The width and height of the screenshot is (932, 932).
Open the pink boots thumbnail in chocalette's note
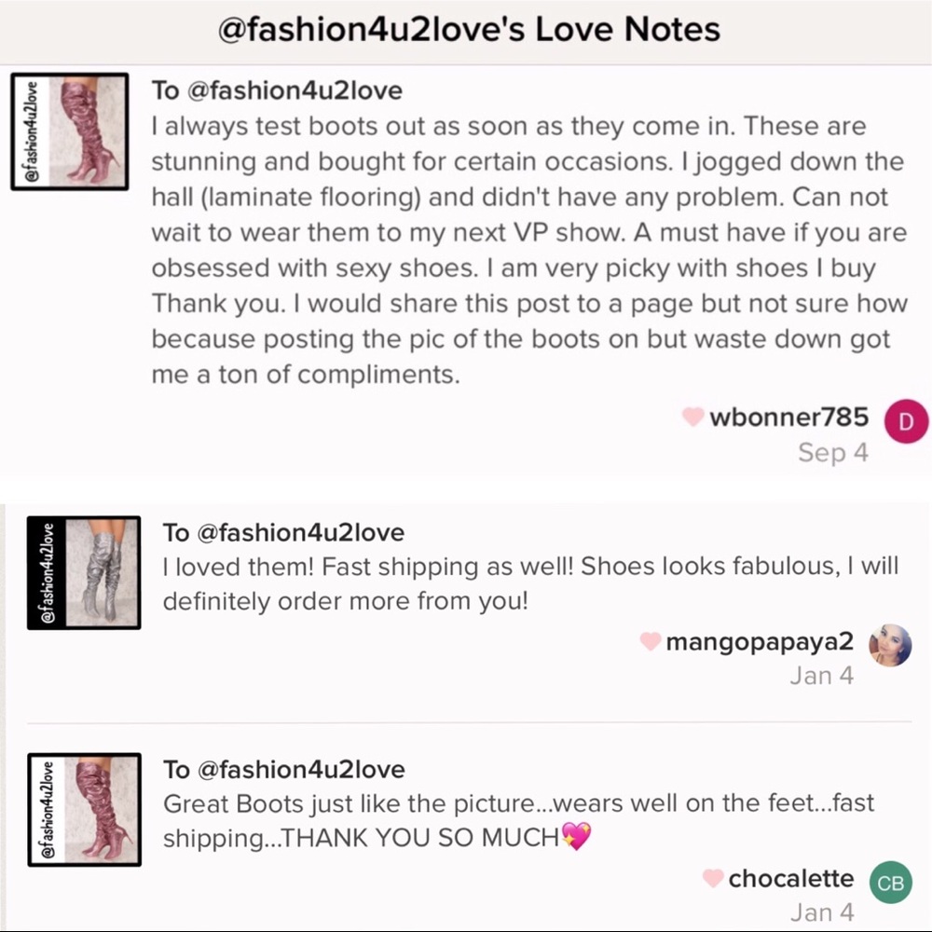click(85, 810)
